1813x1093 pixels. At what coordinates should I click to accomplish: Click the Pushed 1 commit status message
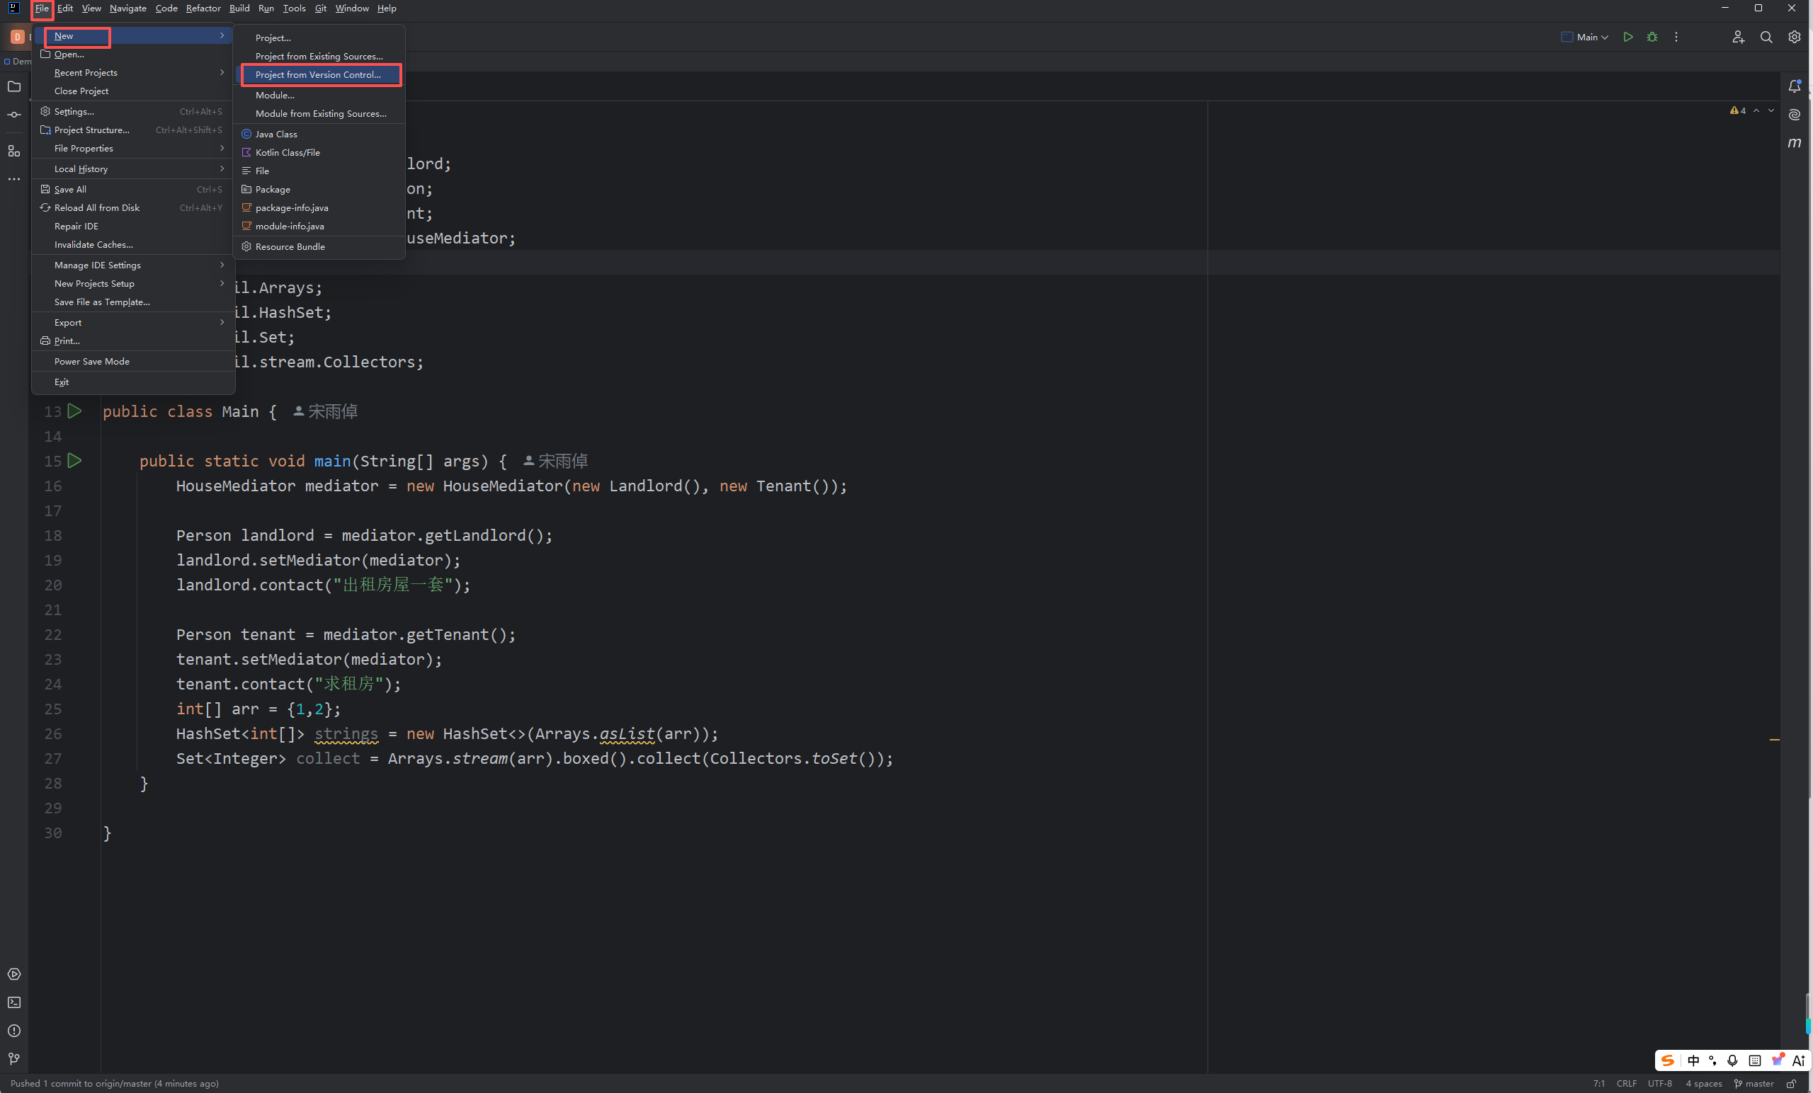[x=114, y=1083]
